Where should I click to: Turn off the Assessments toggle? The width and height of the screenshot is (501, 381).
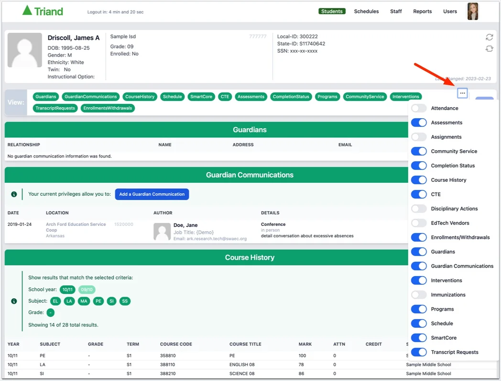(419, 123)
